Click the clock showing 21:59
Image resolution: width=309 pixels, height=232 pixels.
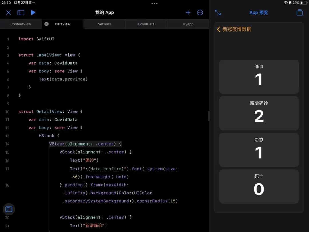point(6,3)
